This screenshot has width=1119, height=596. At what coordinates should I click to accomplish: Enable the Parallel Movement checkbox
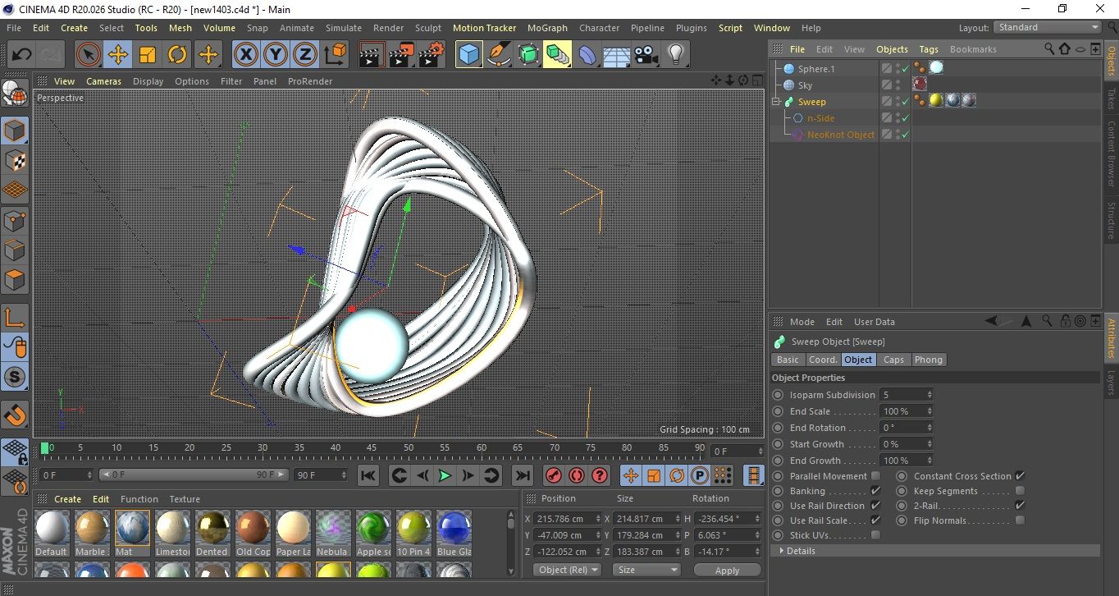[875, 476]
